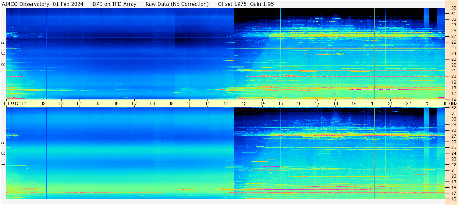
Task: Click DPS on TFD Array header text
Action: coord(114,4)
